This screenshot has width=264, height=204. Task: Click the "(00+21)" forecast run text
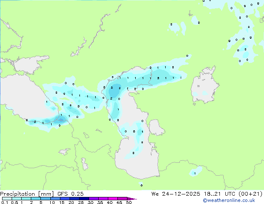(251, 194)
